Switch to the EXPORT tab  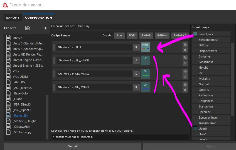[x=13, y=17]
